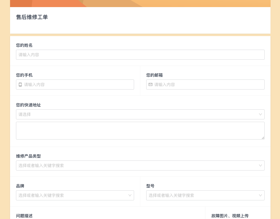This screenshot has height=219, width=280.
Task: Click the envelope icon in 您的邮箱 field
Action: tap(151, 85)
